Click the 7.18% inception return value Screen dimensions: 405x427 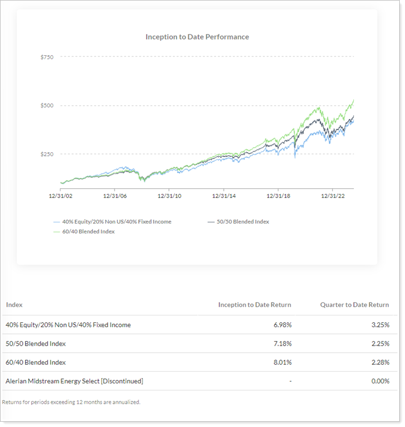click(x=282, y=343)
